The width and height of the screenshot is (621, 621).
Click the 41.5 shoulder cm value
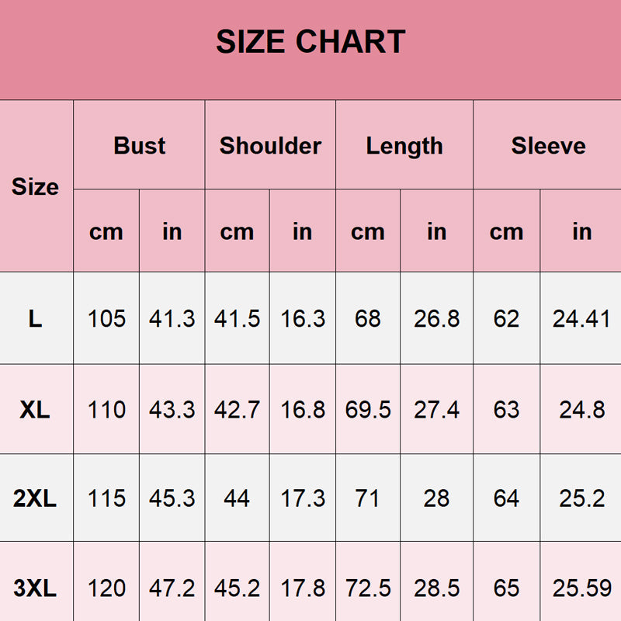pyautogui.click(x=237, y=318)
